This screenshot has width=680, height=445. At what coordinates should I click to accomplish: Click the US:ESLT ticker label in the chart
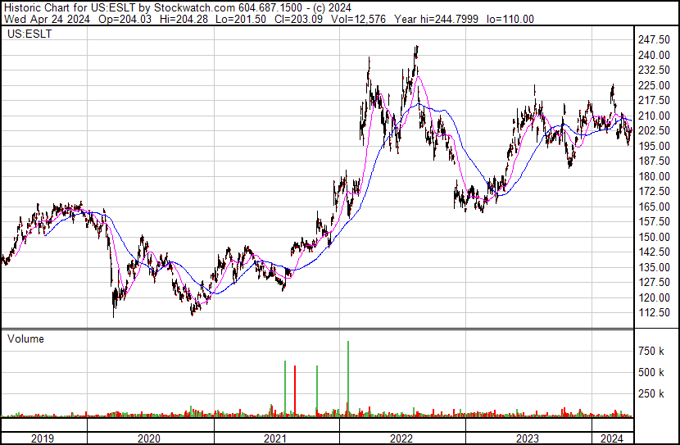29,34
